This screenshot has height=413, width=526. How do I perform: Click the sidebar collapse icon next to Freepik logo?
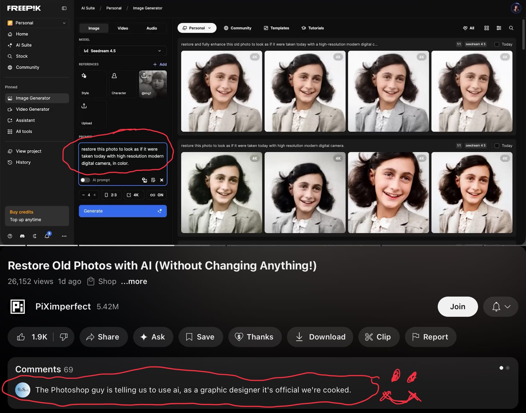pyautogui.click(x=64, y=8)
